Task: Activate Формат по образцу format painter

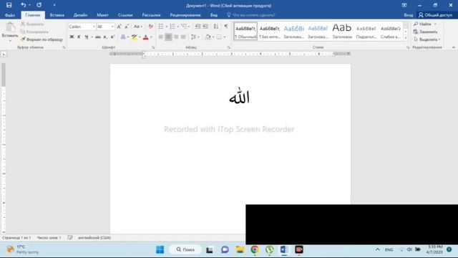Action: coord(42,39)
